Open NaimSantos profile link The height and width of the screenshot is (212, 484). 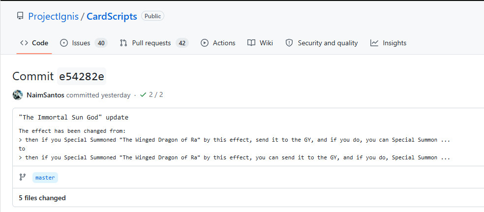[45, 95]
